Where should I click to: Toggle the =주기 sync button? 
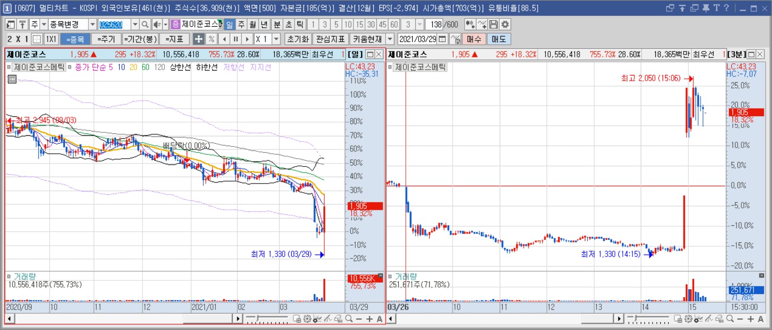point(106,39)
